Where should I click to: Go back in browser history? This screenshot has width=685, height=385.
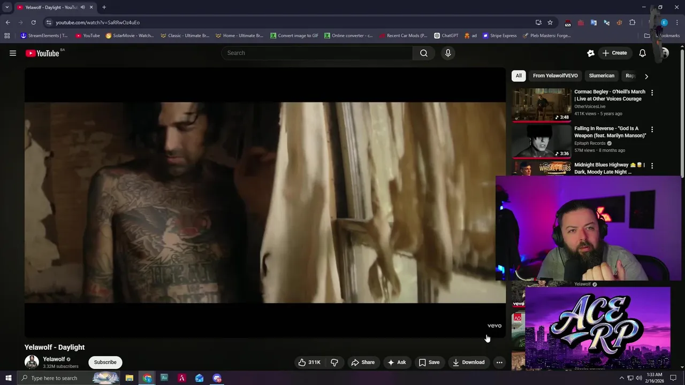7,22
